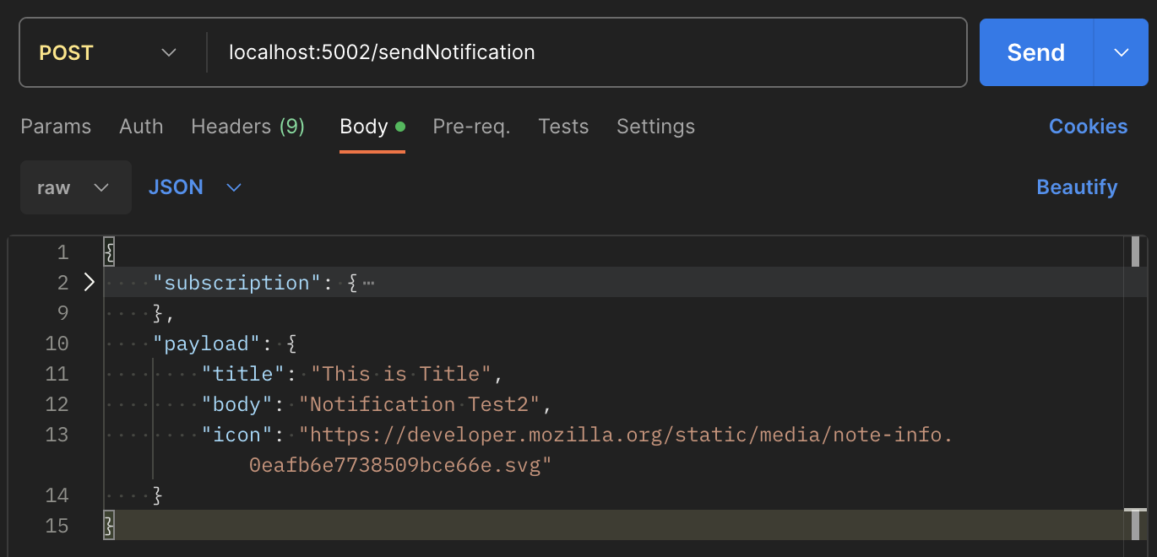Open the arrow dropdown beside Send
Image resolution: width=1157 pixels, height=557 pixels.
[x=1122, y=52]
